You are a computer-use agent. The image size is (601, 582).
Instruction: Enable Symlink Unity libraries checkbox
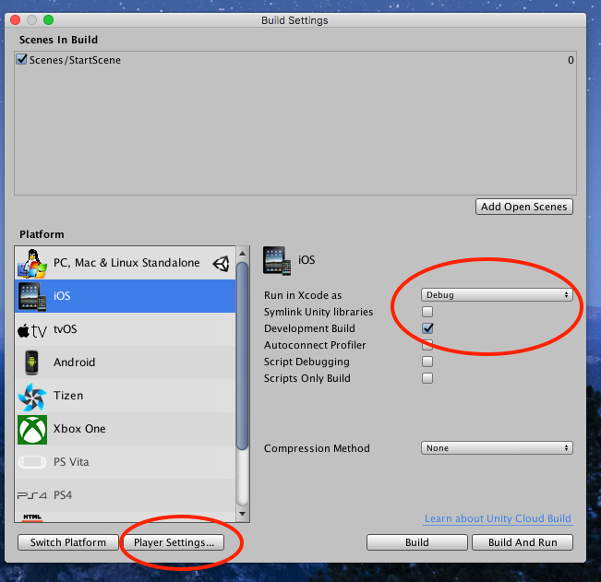[x=427, y=312]
